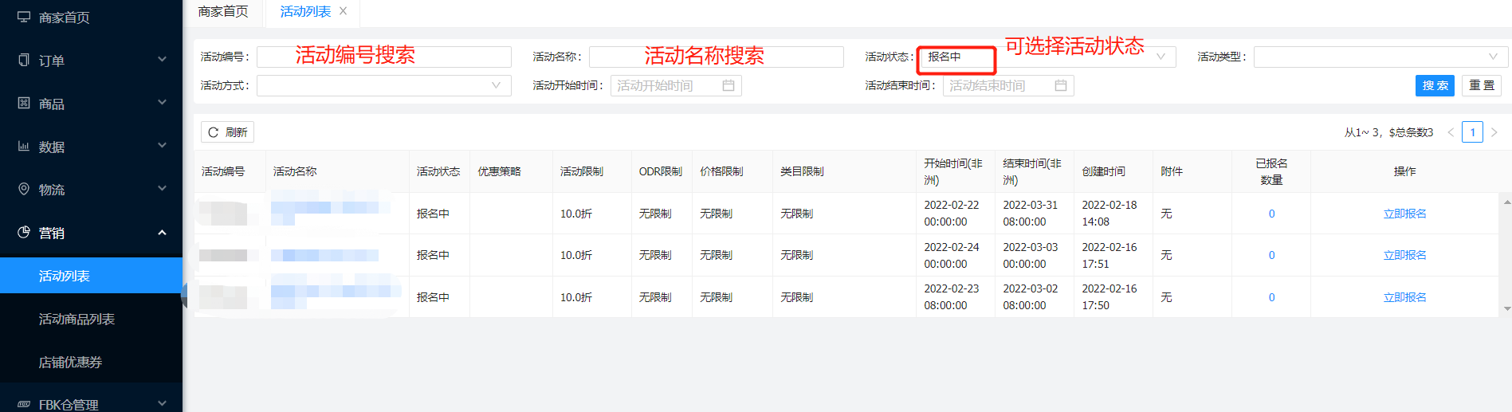The height and width of the screenshot is (412, 1512).
Task: Click 已报名数量 0 in 2022-02-24 row
Action: [x=1271, y=255]
